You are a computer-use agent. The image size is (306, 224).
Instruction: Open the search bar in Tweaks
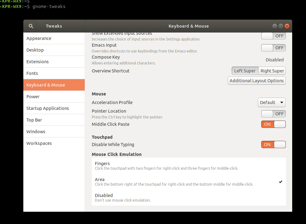tap(31, 26)
